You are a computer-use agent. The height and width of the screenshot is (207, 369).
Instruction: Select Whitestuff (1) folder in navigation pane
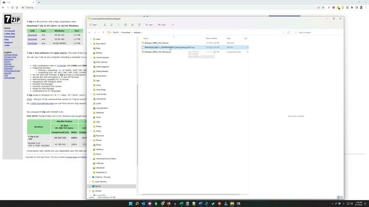tap(101, 172)
